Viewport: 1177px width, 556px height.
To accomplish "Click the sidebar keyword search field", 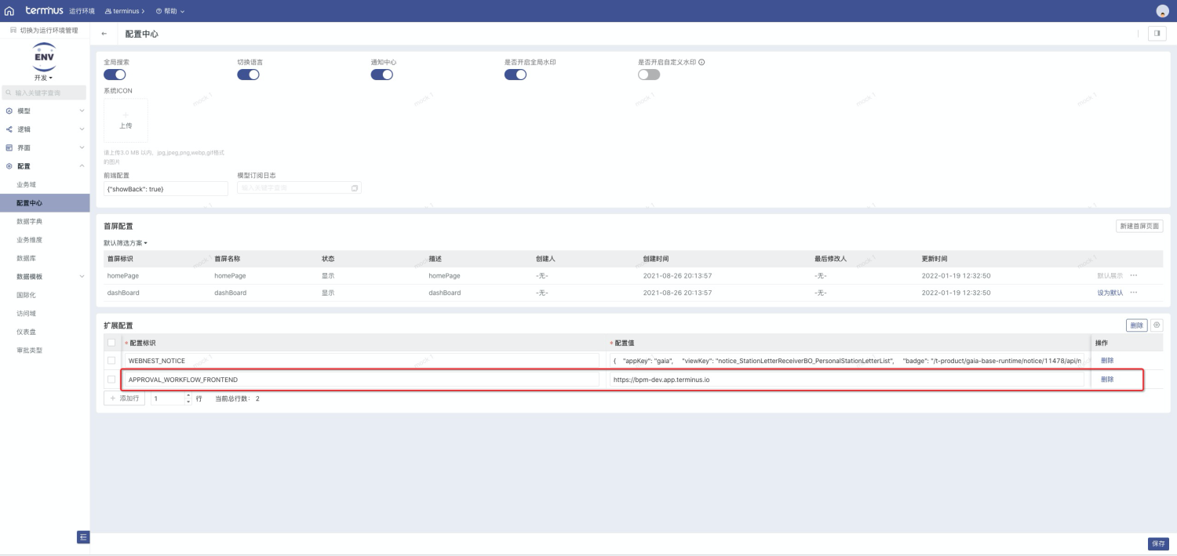I will coord(45,93).
